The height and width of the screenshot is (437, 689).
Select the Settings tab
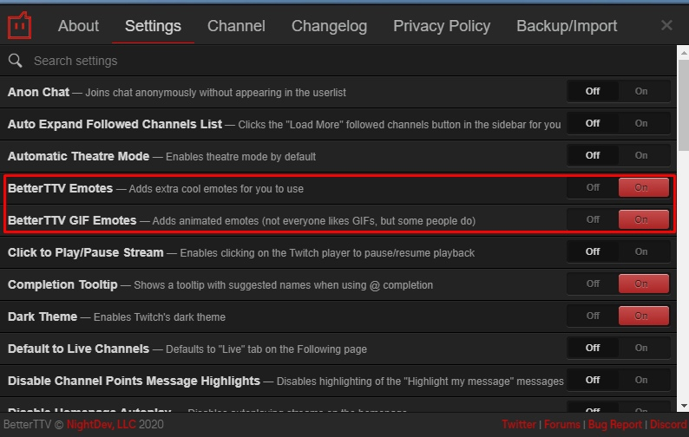[x=153, y=26]
